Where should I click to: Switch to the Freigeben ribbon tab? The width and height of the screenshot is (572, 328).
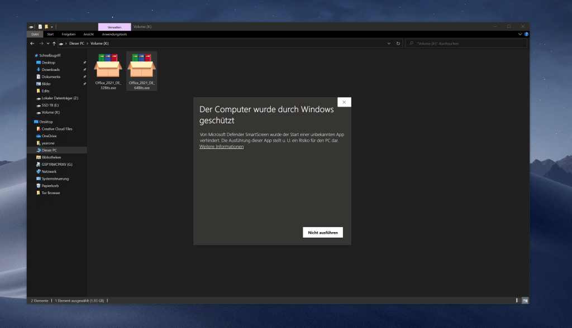[69, 34]
